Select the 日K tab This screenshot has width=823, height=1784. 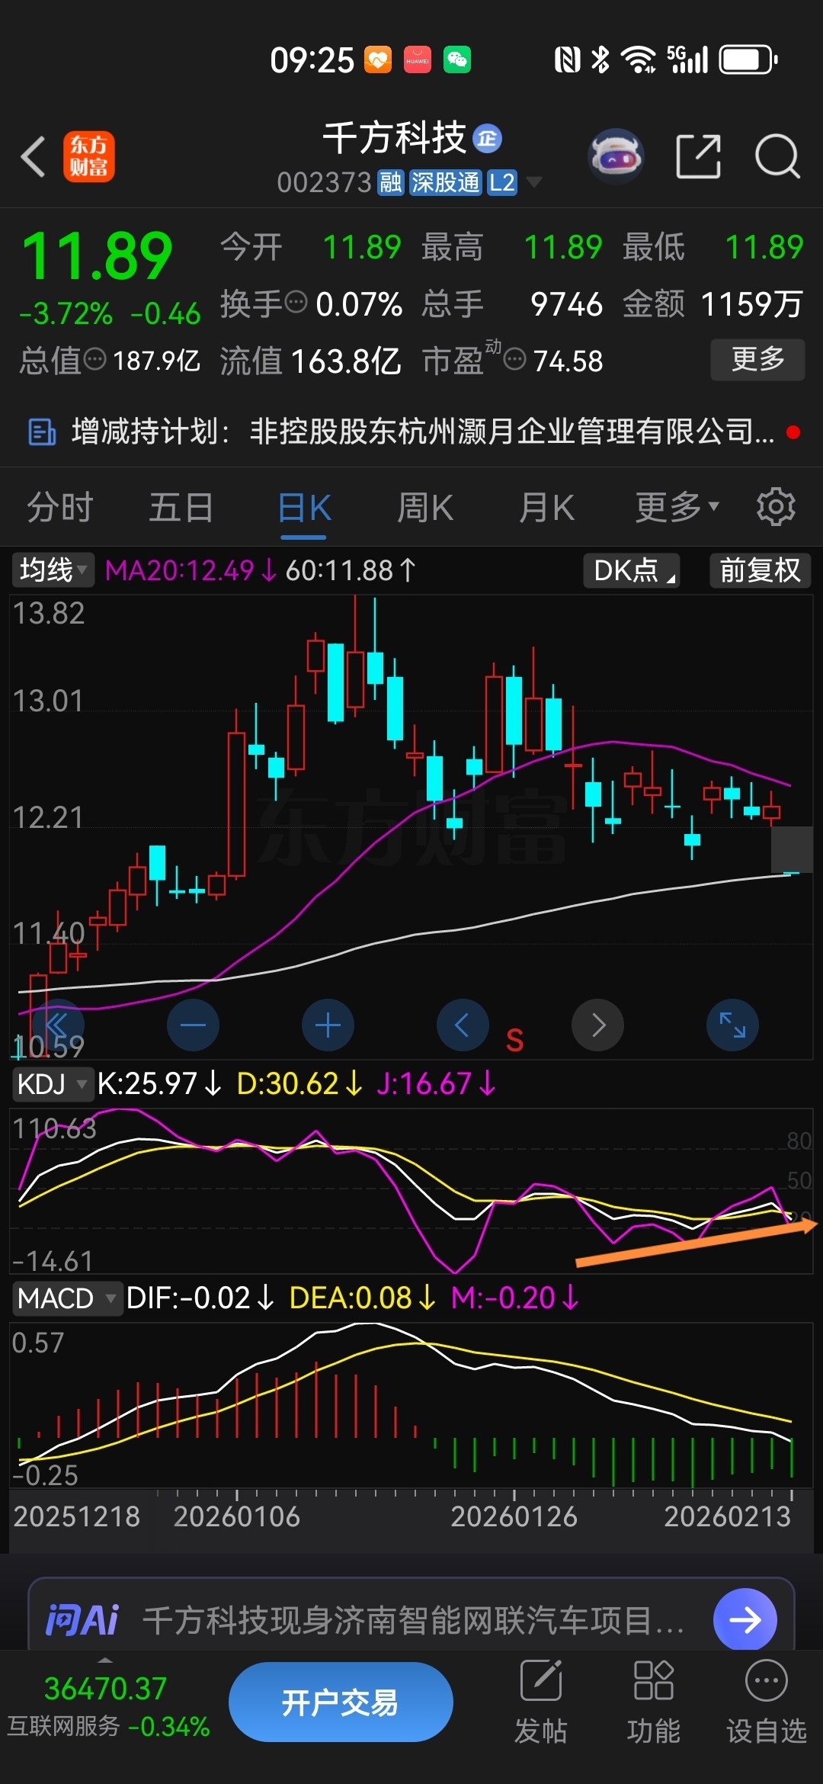click(303, 508)
